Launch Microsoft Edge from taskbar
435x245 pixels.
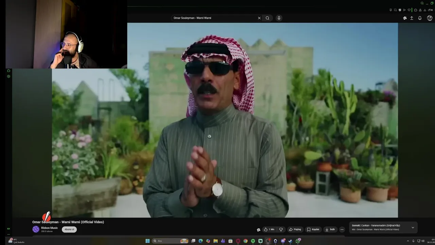pyautogui.click(x=201, y=241)
